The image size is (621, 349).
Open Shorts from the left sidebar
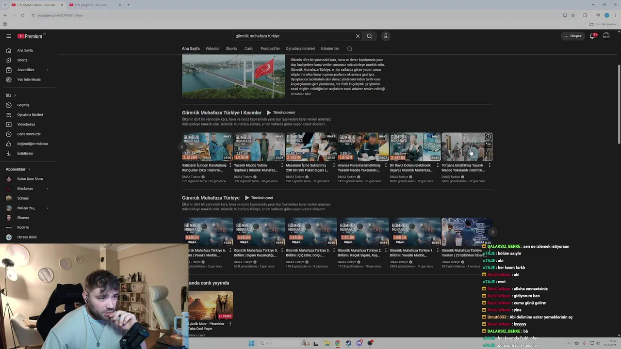22,60
